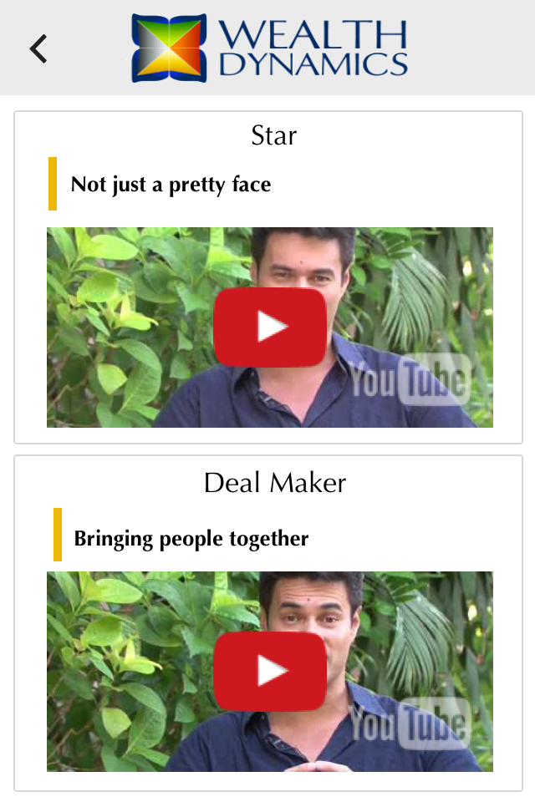
Task: Play the Deal Maker profile video
Action: coord(270,671)
